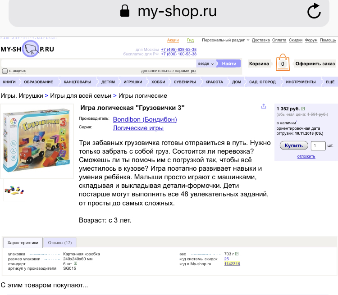Switch to the Отзывы (17) tab

pos(60,243)
